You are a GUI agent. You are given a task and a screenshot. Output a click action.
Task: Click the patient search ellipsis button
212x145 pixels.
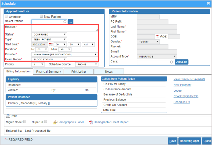(71, 21)
